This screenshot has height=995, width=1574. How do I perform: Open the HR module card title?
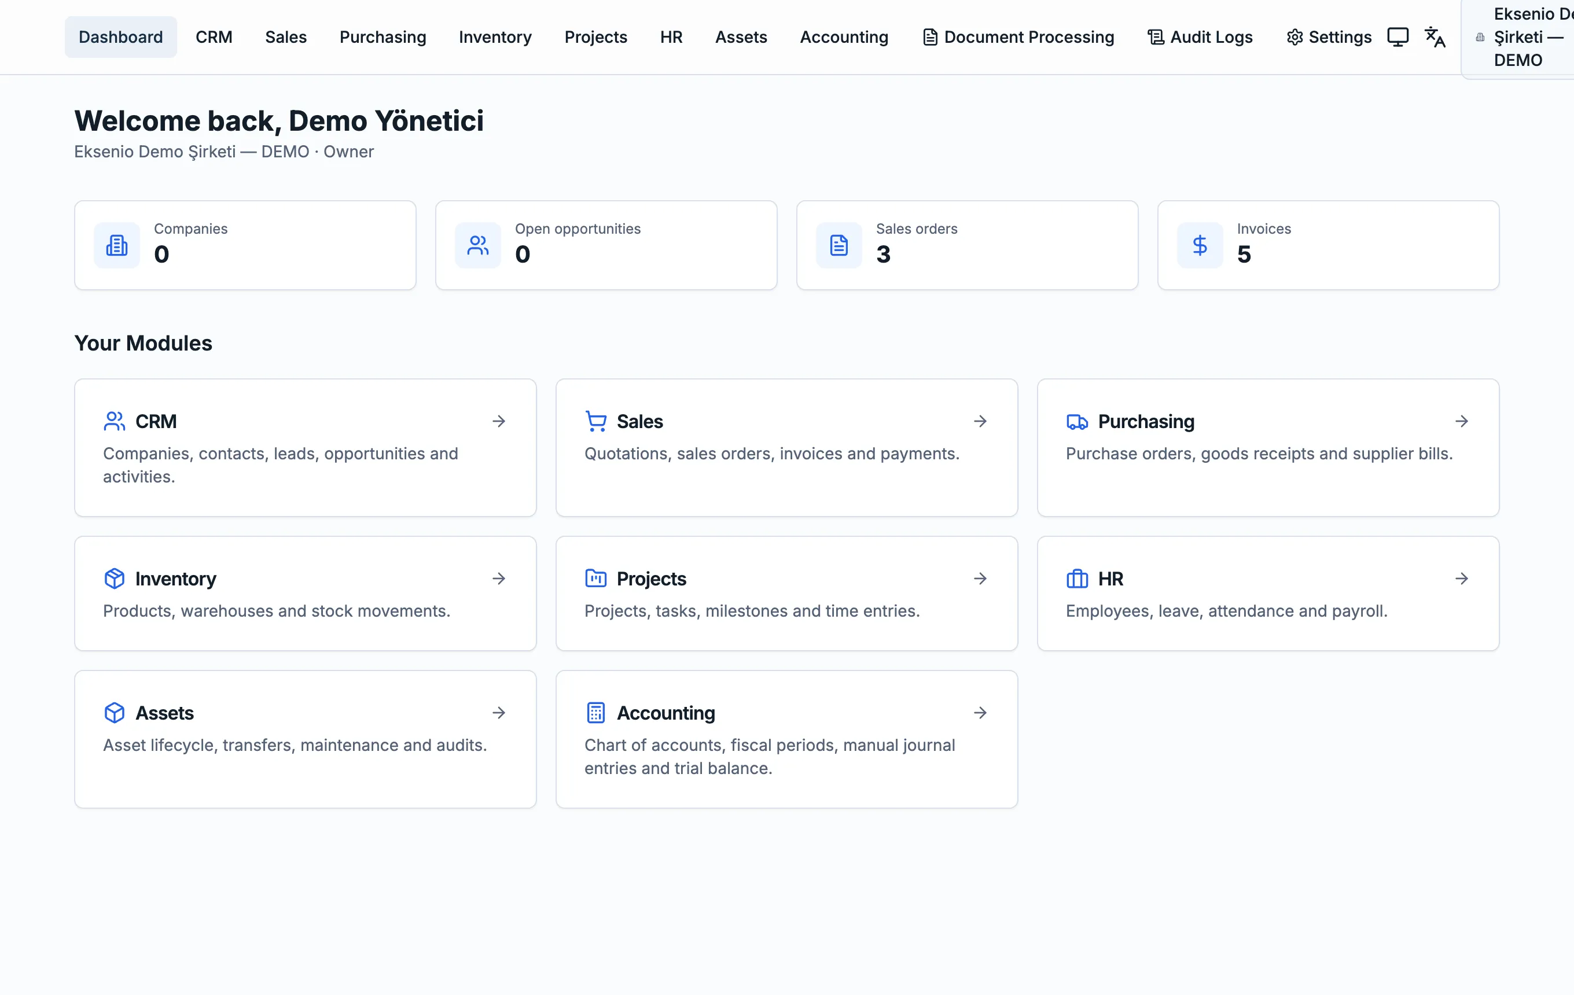tap(1110, 579)
